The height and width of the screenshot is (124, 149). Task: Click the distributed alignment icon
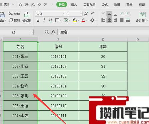click(128, 20)
